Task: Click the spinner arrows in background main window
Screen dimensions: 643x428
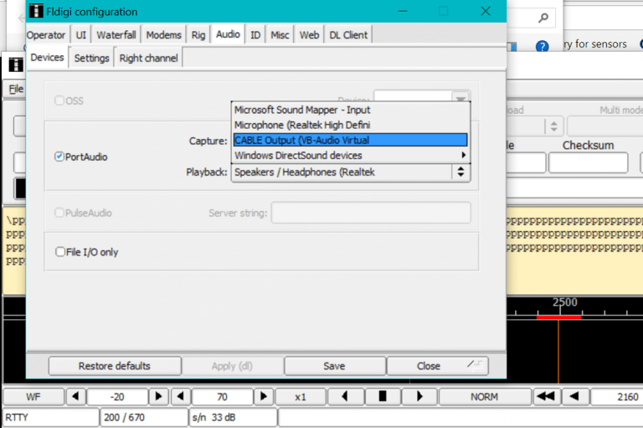Action: 553,126
